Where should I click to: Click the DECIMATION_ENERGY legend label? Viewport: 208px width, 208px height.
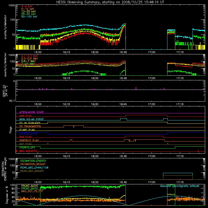33,161
